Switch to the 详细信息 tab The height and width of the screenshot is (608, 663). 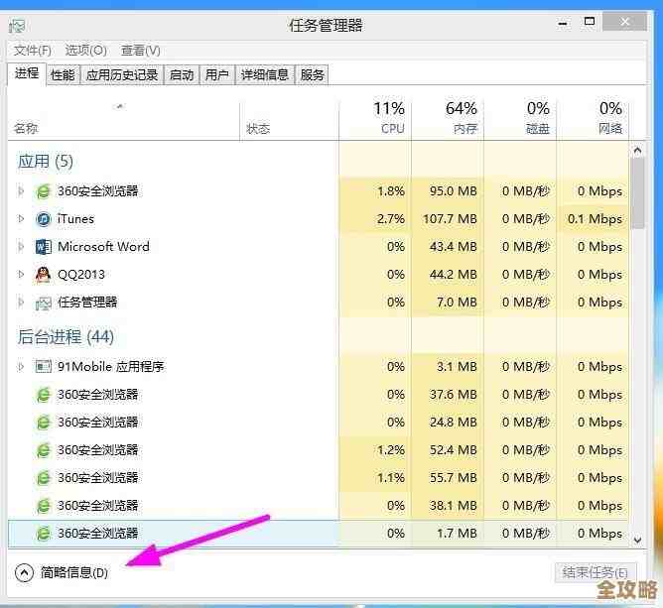tap(265, 75)
